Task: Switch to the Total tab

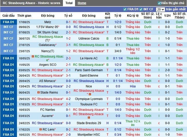Action: (69, 3)
